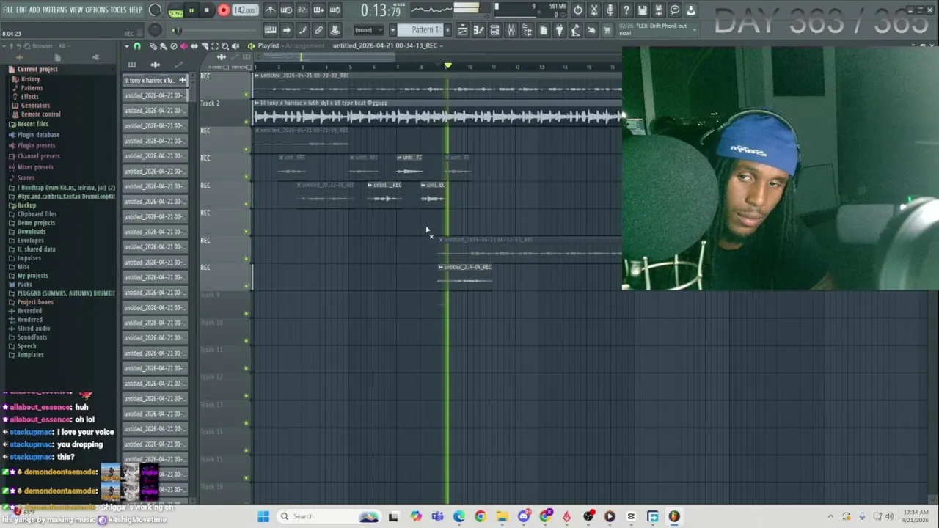Viewport: 939px width, 528px height.
Task: Open the PATTERNS menu
Action: (55, 10)
